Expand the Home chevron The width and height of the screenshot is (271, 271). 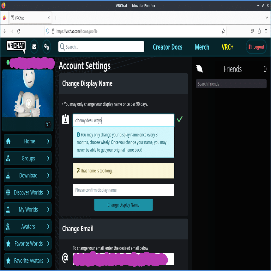pyautogui.click(x=48, y=141)
